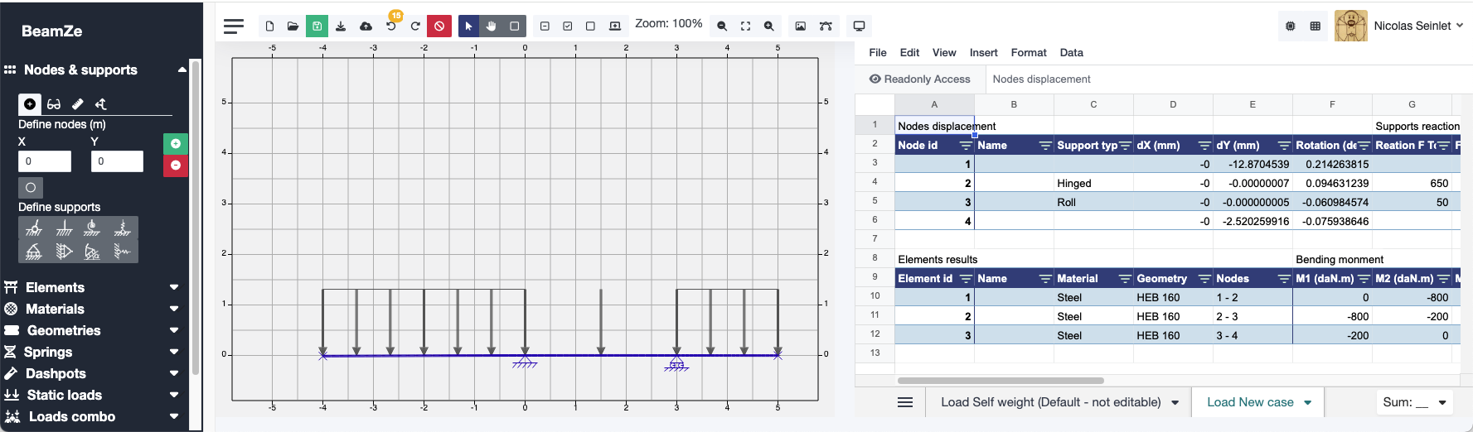Click the upload to cloud icon

pos(366,26)
